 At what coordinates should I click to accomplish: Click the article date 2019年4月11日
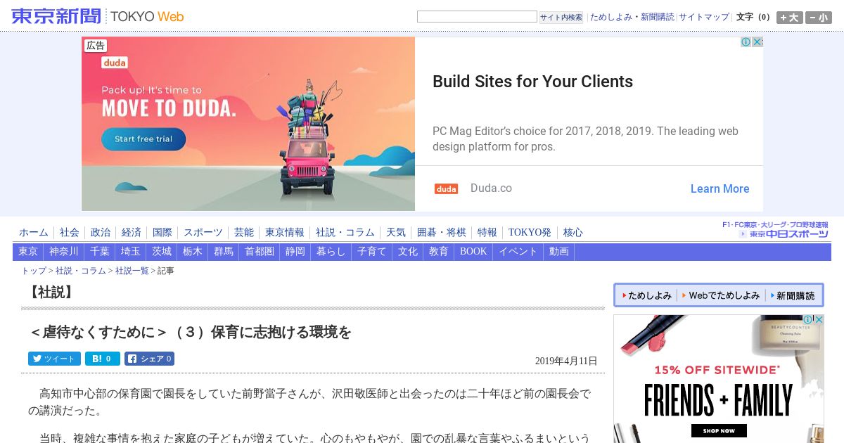click(566, 361)
